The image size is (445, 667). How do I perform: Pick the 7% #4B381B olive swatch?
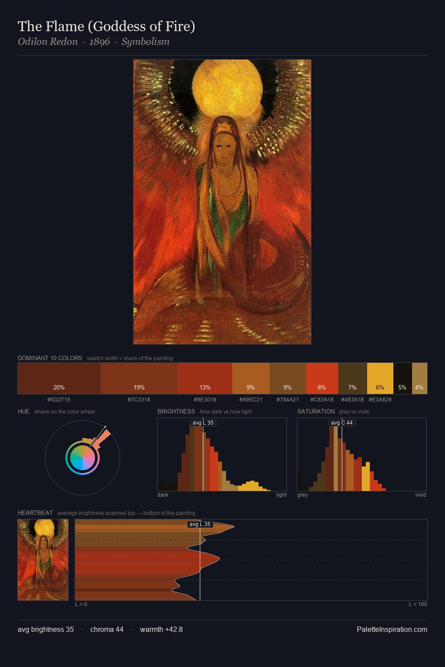[x=352, y=378]
